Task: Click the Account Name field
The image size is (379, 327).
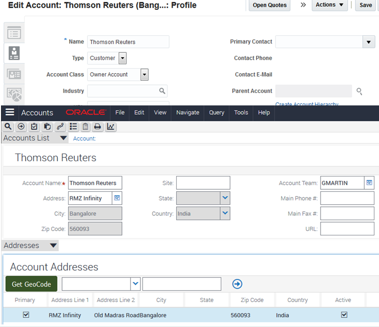Action: [95, 183]
